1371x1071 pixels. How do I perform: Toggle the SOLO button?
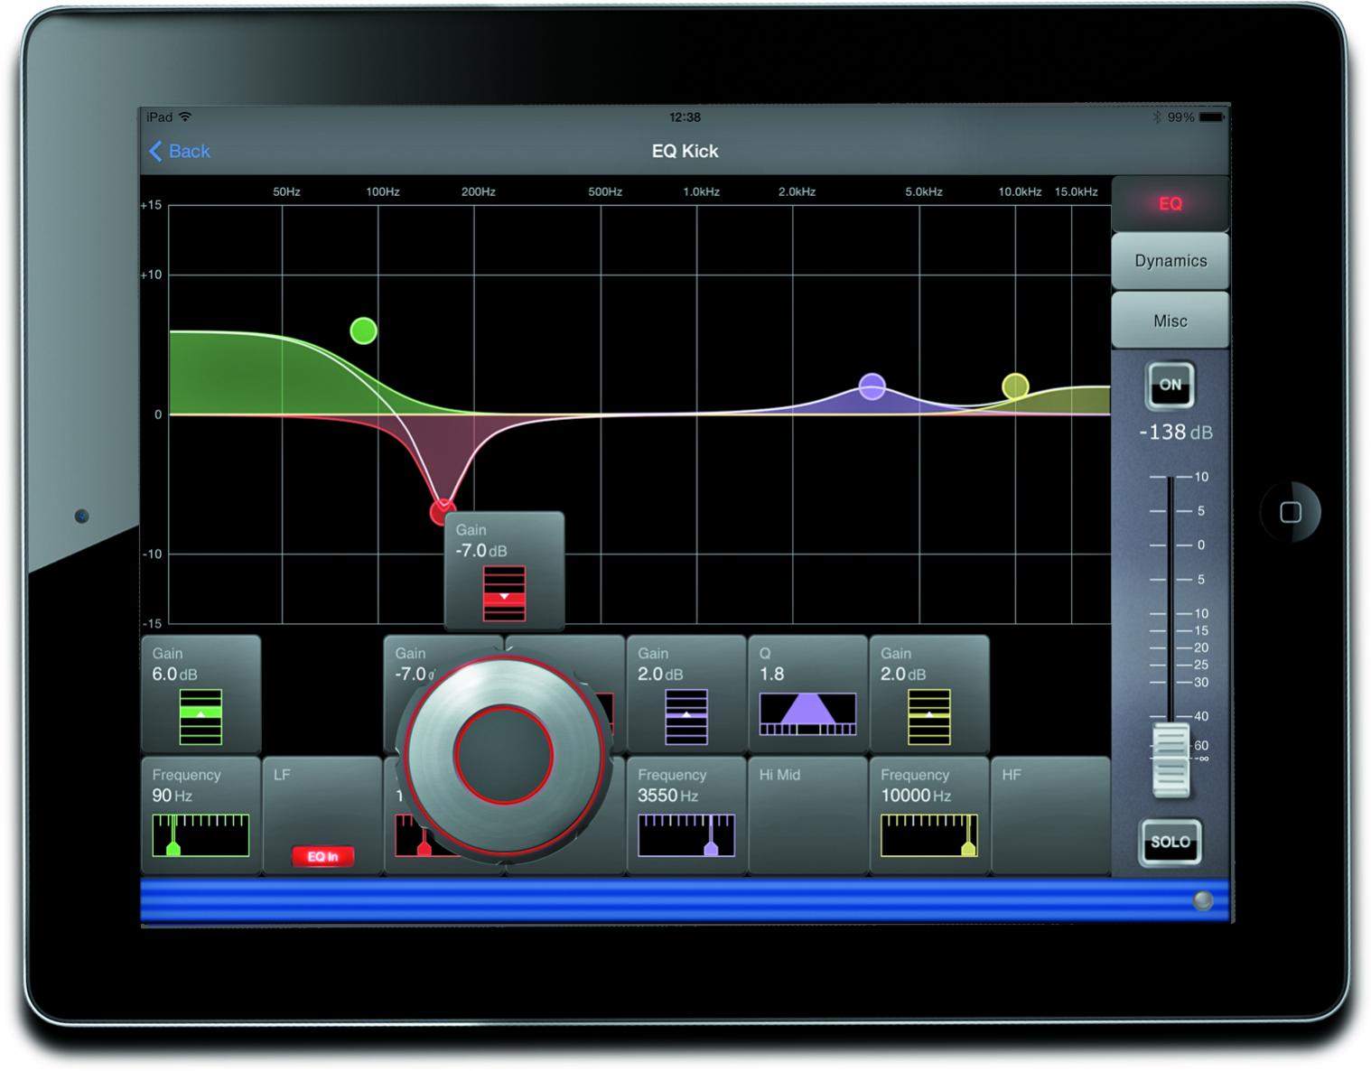coord(1170,842)
